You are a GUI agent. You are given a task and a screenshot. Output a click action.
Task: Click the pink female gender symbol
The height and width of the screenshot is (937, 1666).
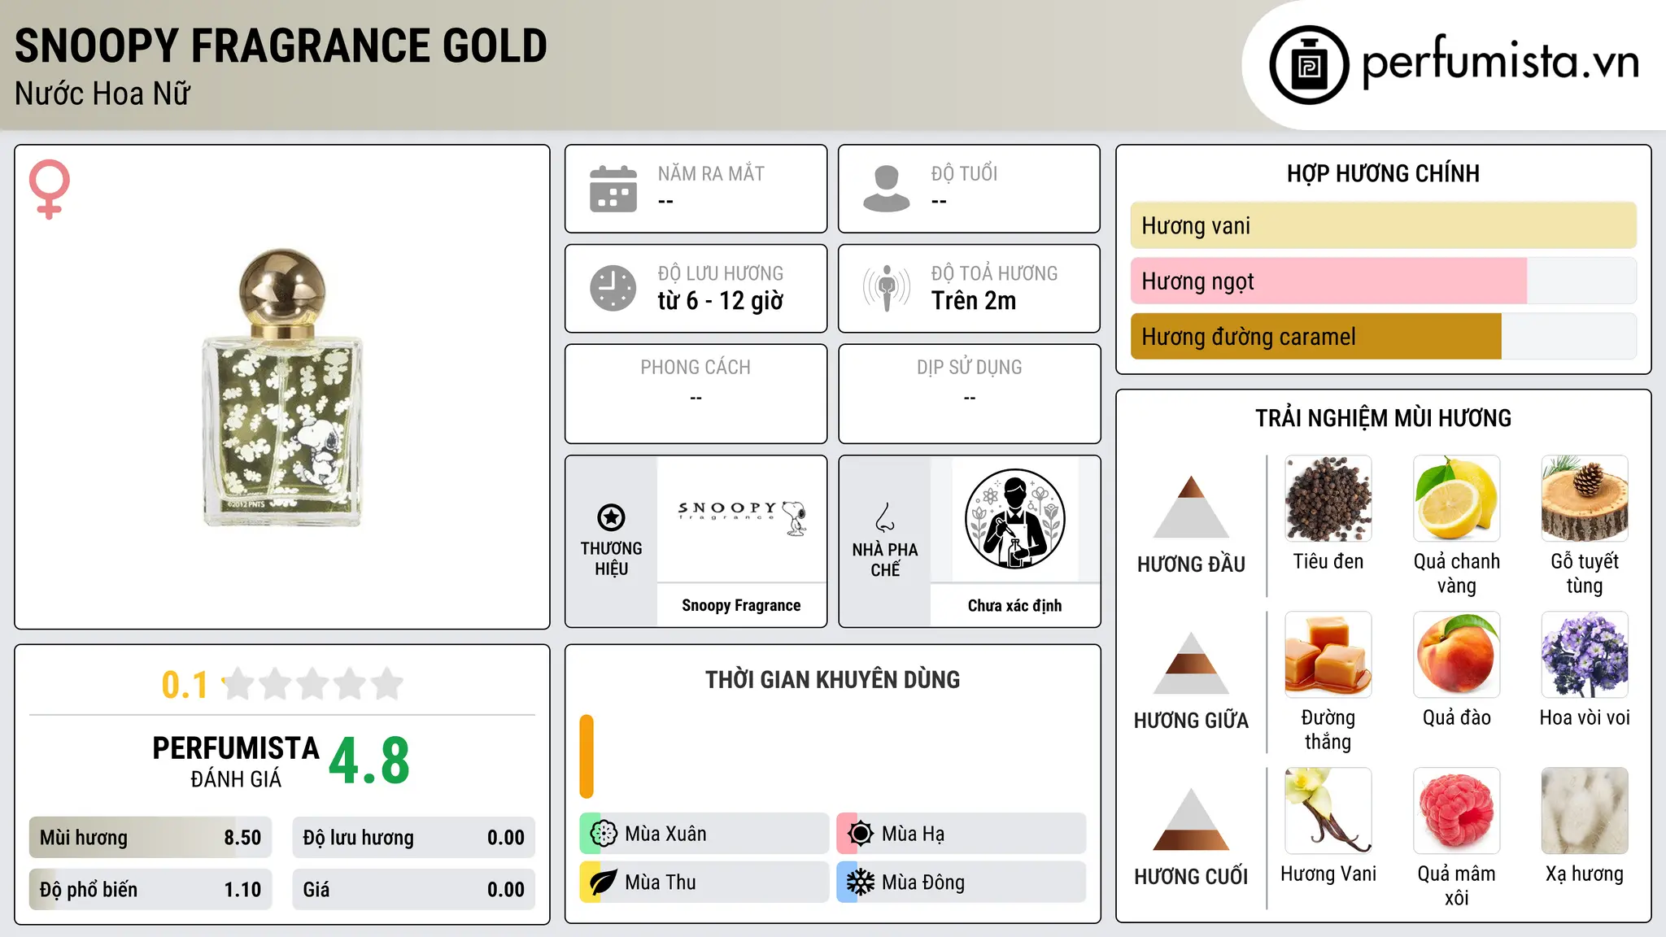(50, 189)
